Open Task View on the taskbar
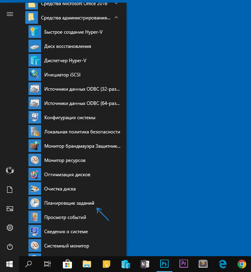This screenshot has height=272, width=251. pos(47,264)
